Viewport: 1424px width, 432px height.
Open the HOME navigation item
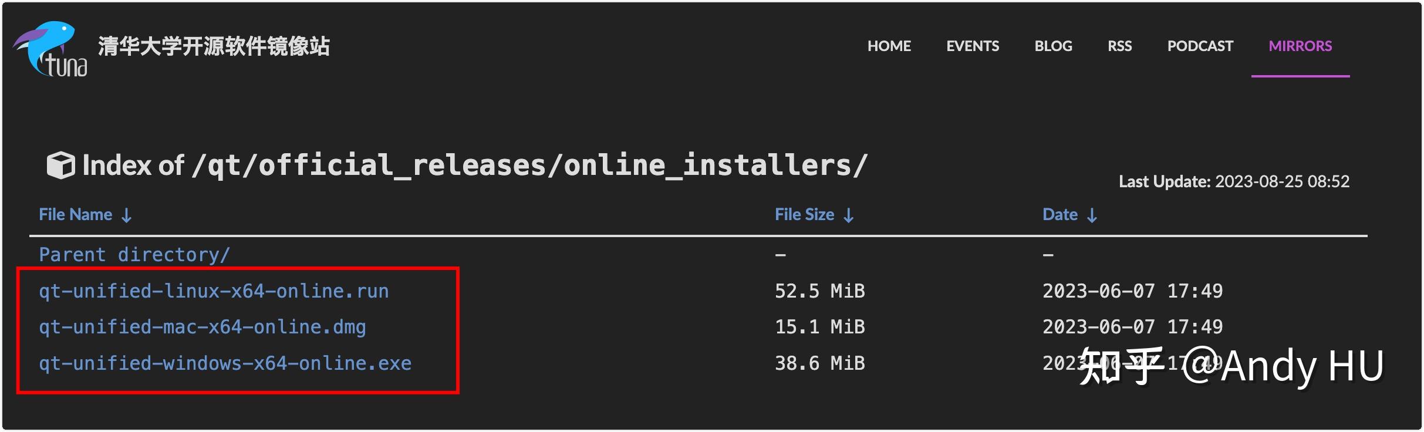(889, 46)
